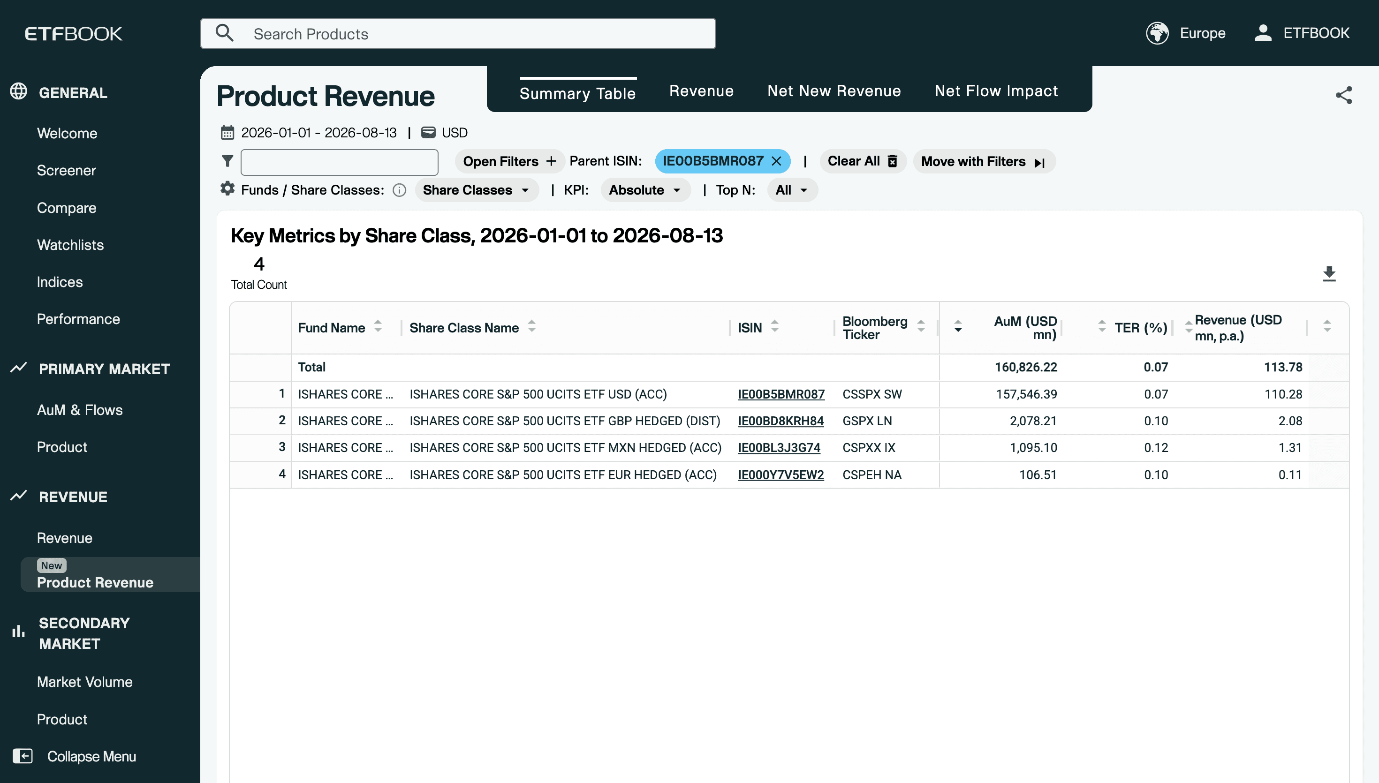
Task: Click the share icon
Action: pyautogui.click(x=1343, y=95)
